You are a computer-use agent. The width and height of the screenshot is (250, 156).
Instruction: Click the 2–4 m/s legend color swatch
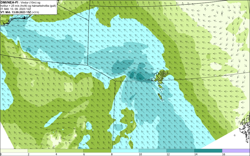(41, 151)
